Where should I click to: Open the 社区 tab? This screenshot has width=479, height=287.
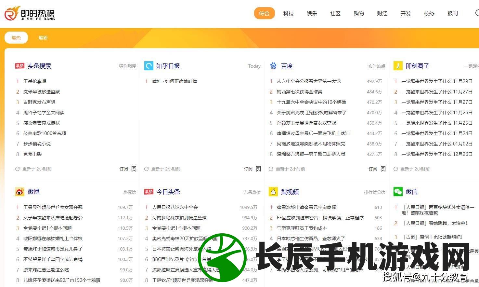[x=335, y=13]
